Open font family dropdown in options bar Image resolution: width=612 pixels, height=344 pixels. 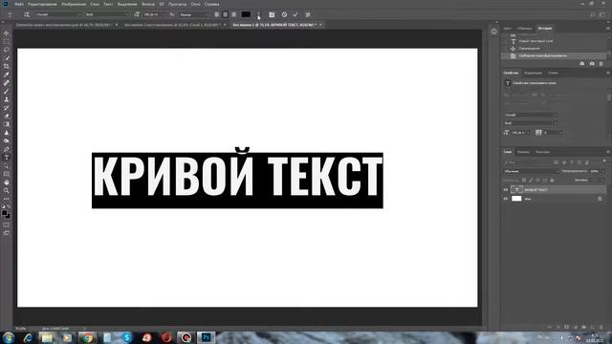pyautogui.click(x=79, y=14)
